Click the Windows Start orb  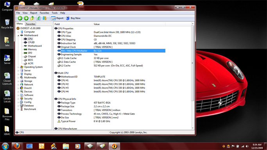click(5, 146)
